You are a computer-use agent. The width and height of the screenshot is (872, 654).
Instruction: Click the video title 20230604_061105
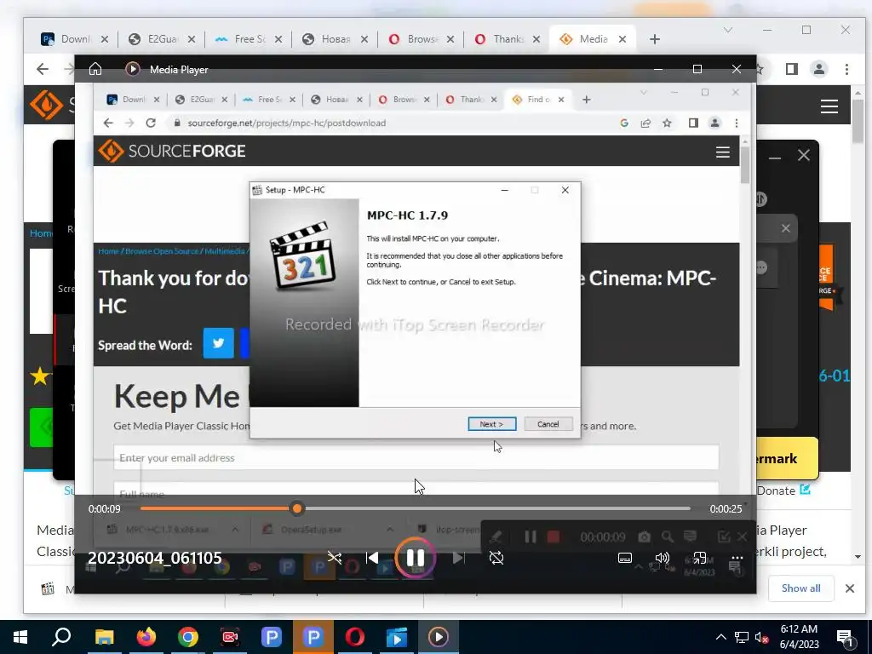coord(155,558)
